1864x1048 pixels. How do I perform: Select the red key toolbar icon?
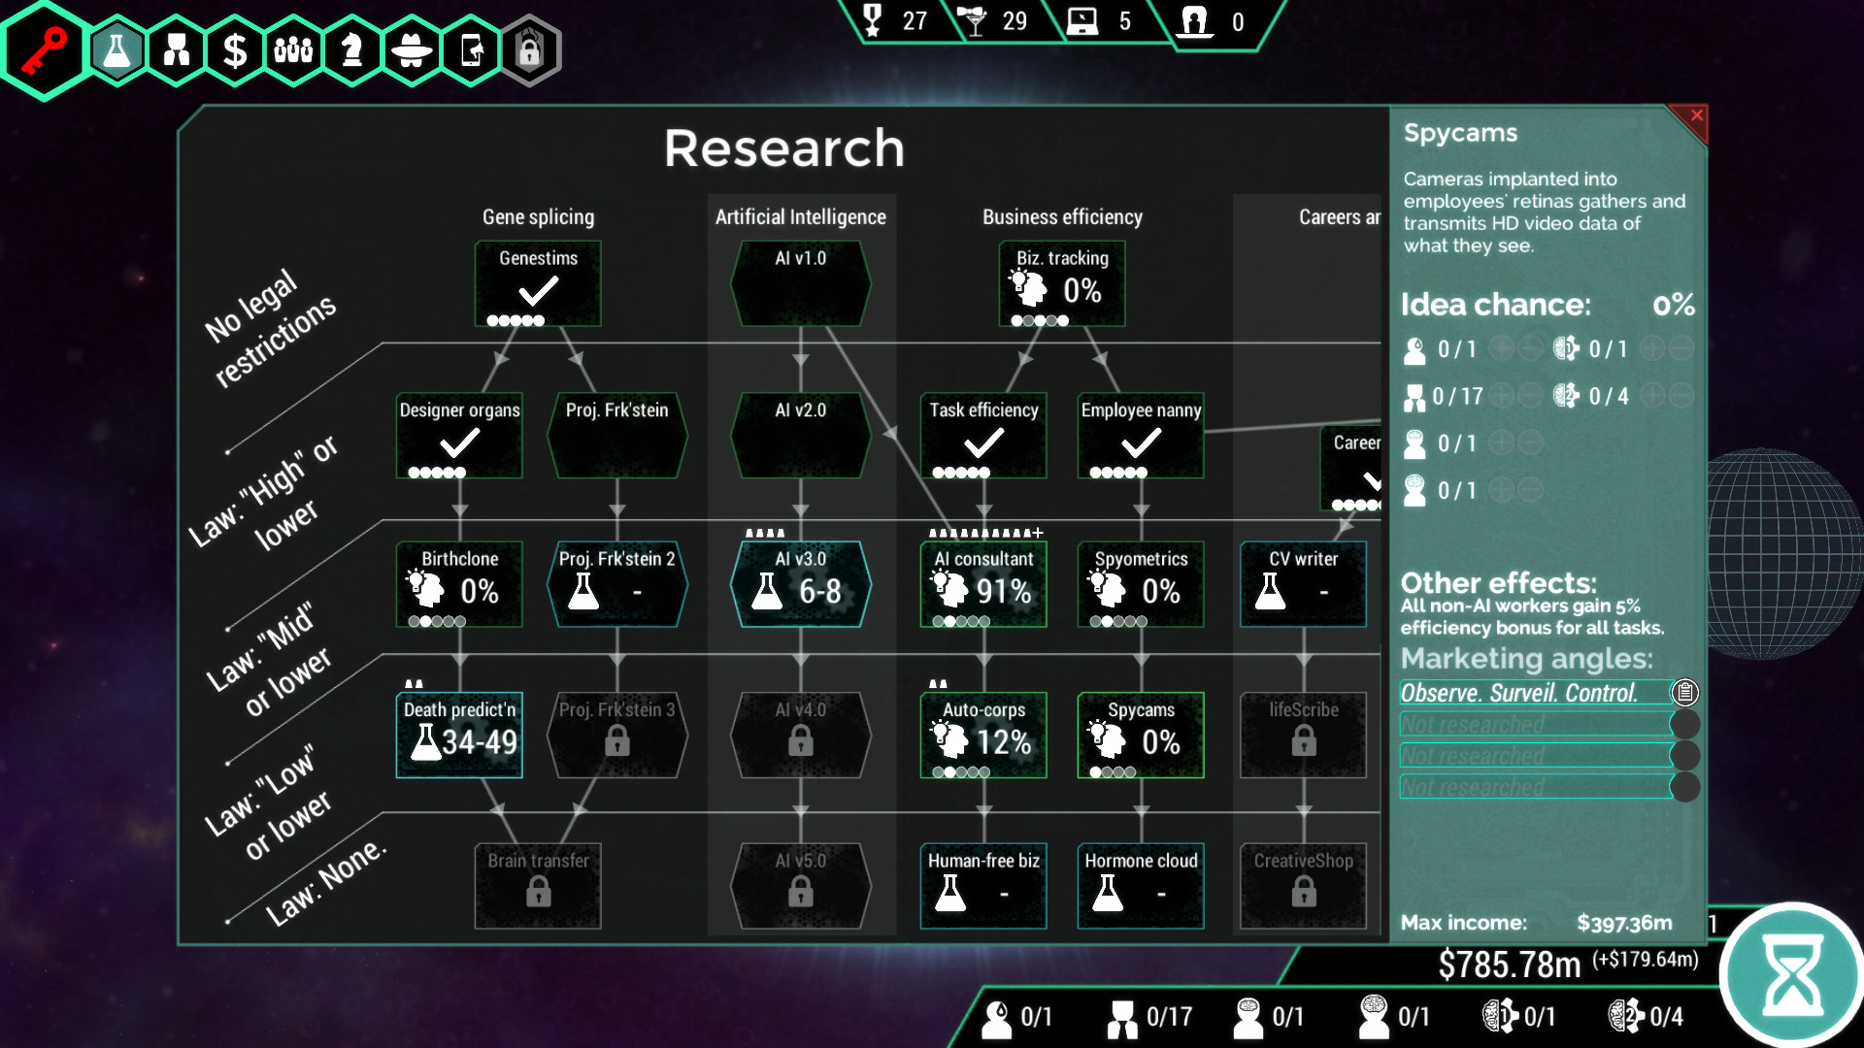(44, 50)
